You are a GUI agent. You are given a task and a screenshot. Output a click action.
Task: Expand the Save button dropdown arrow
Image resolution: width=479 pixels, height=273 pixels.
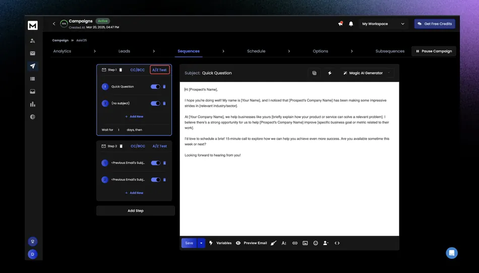(201, 243)
